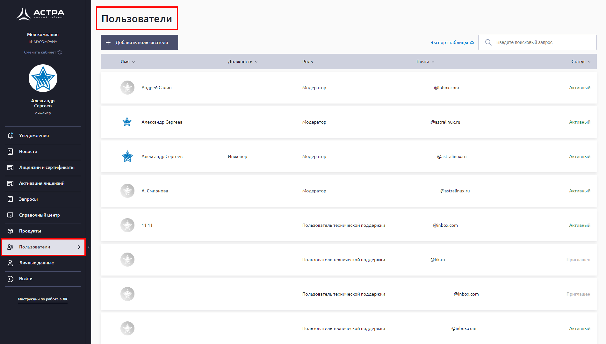Click the Licenses and certificates icon
This screenshot has width=606, height=344.
point(10,167)
